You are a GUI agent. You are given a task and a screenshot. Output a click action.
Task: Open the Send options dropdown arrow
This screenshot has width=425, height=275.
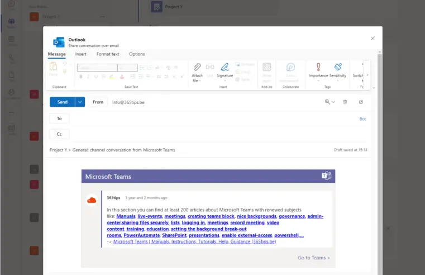point(80,102)
